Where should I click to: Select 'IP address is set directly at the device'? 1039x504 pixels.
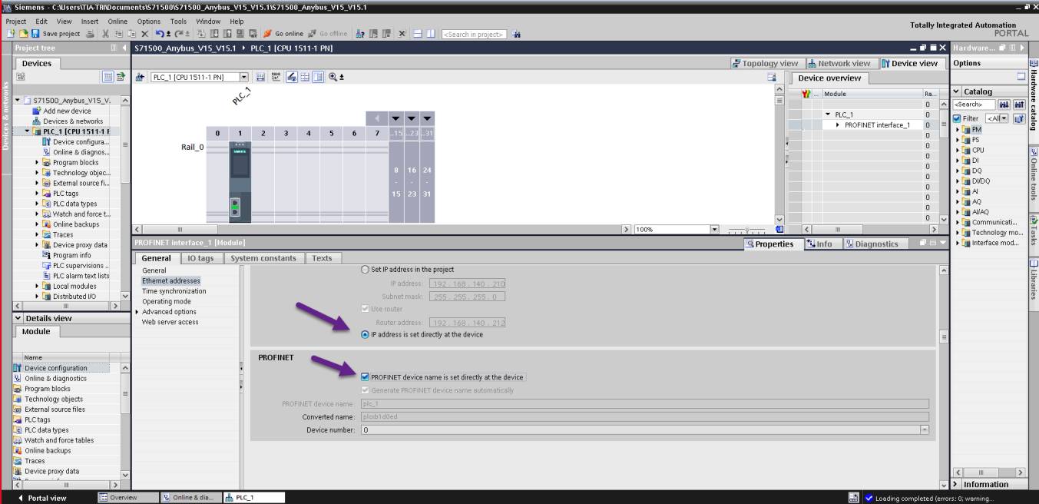pyautogui.click(x=365, y=334)
